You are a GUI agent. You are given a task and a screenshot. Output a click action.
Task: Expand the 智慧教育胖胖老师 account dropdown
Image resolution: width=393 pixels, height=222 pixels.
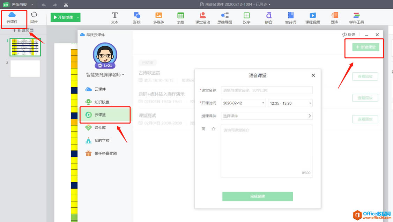click(x=123, y=75)
